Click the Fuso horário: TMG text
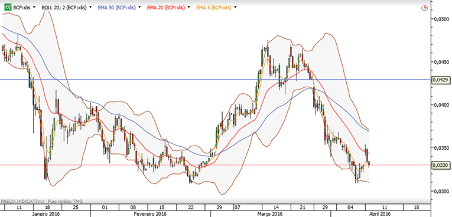The width and height of the screenshot is (452, 217). 64,201
